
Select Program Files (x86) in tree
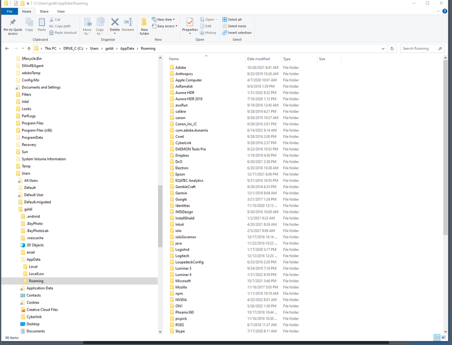point(37,130)
